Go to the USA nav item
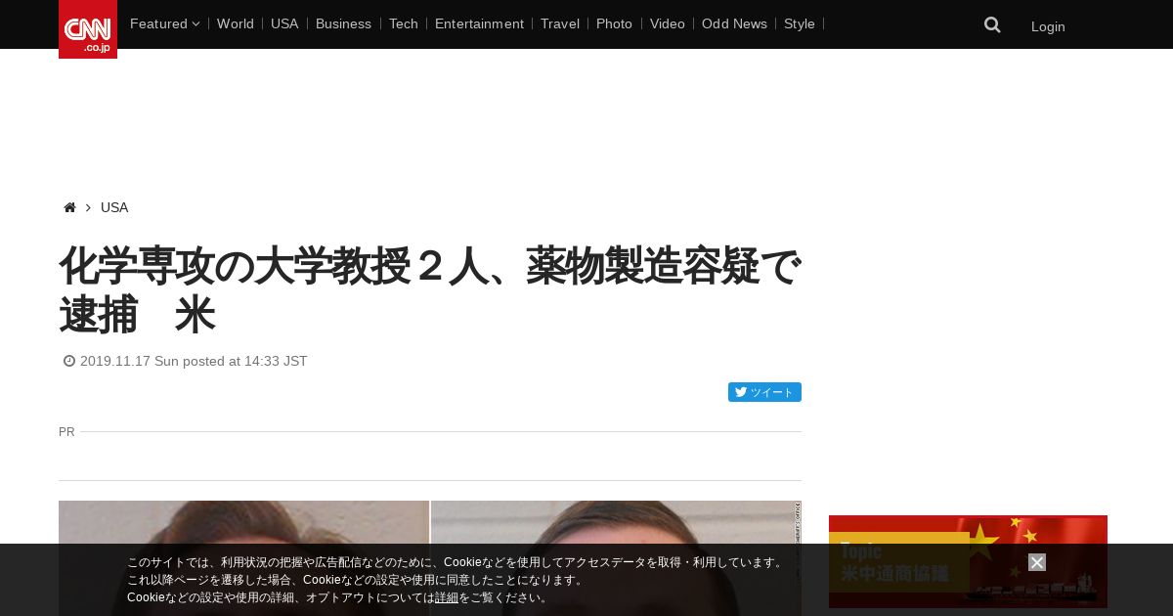 (x=284, y=23)
